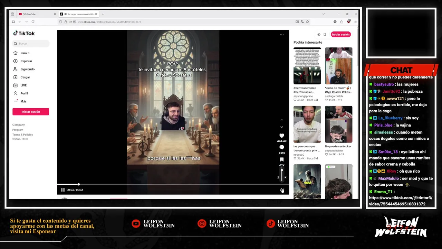Reload the TikTok page
The height and width of the screenshot is (249, 442).
(x=33, y=22)
